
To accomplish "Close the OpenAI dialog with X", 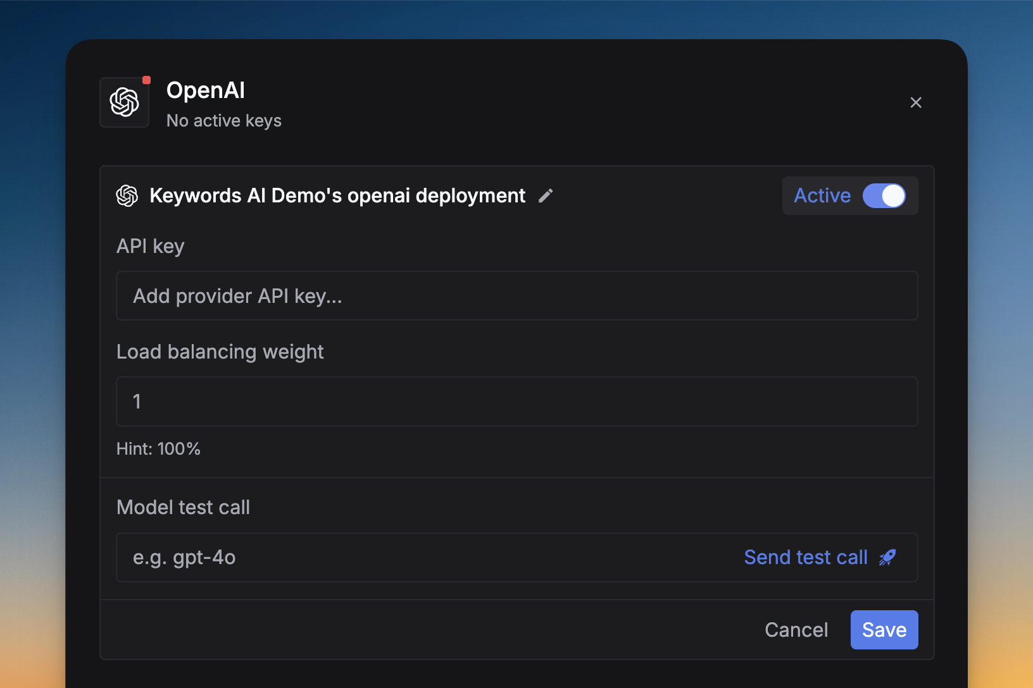I will coord(916,102).
